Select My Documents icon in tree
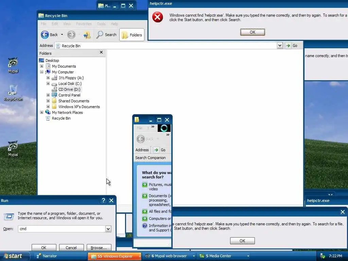 [48, 66]
